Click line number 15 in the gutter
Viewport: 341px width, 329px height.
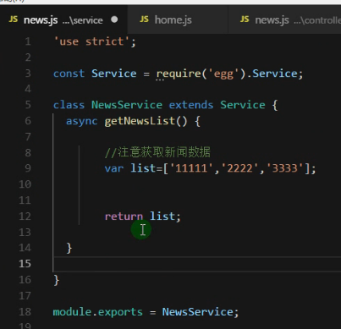click(25, 264)
